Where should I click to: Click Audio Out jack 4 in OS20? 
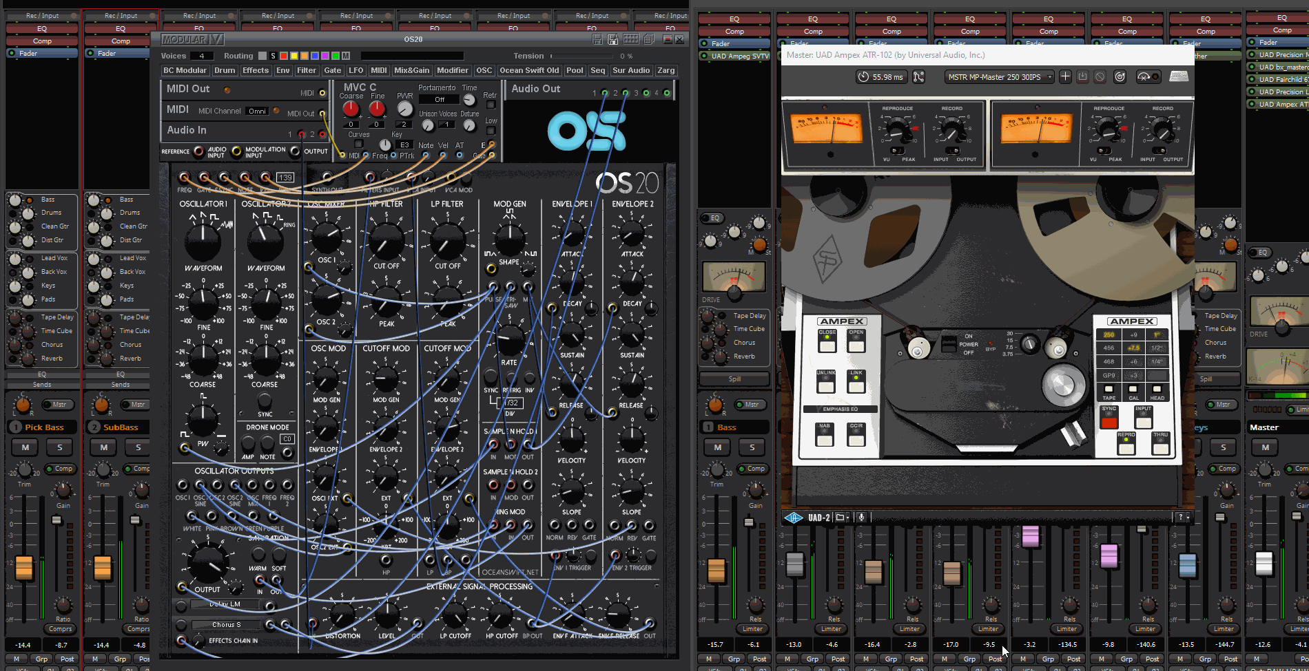(x=667, y=93)
